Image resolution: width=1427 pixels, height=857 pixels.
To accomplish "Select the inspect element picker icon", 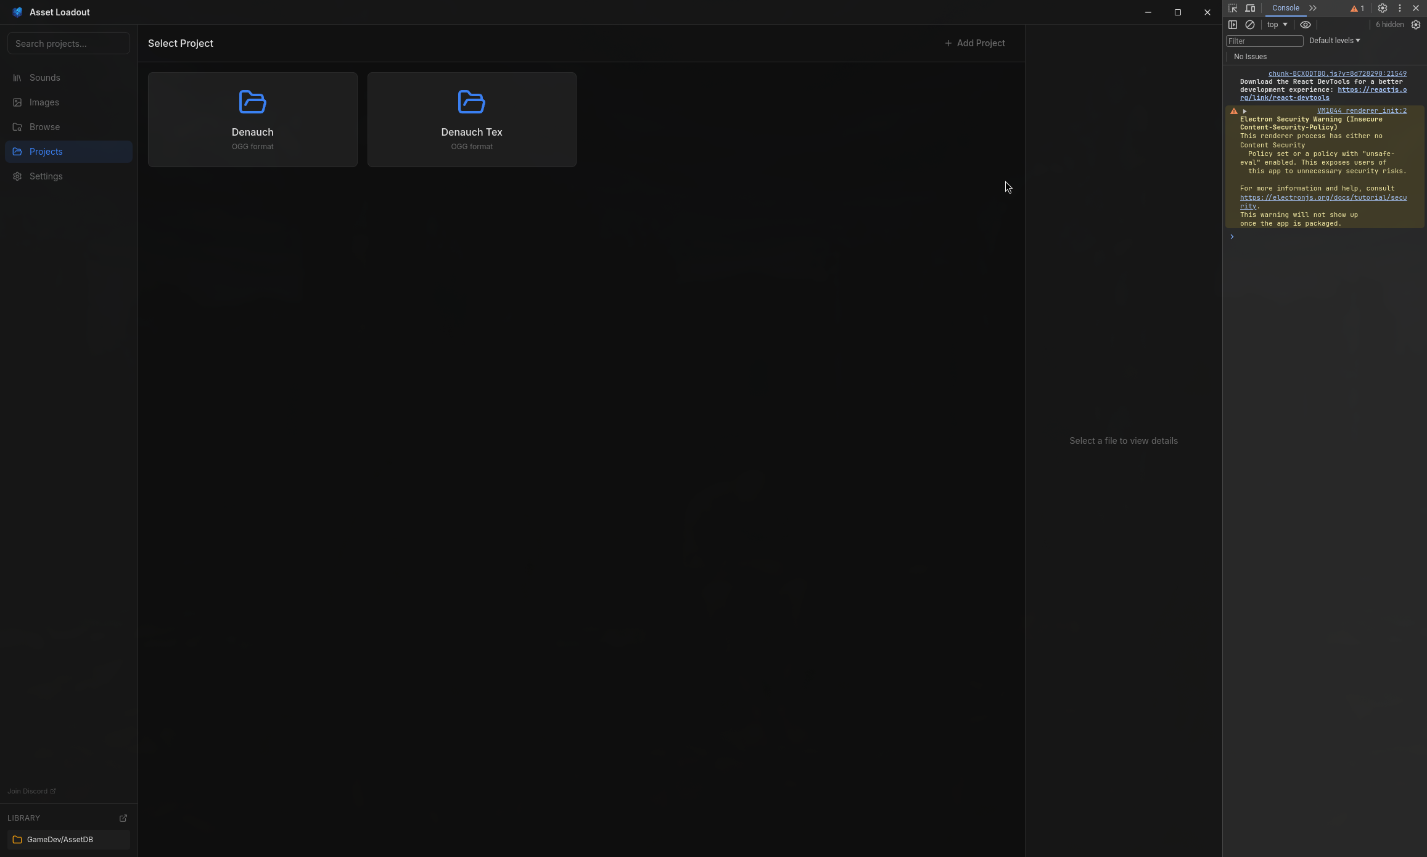I will [x=1233, y=9].
